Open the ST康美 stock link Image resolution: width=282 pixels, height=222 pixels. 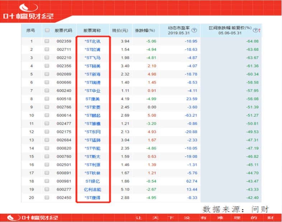point(93,99)
